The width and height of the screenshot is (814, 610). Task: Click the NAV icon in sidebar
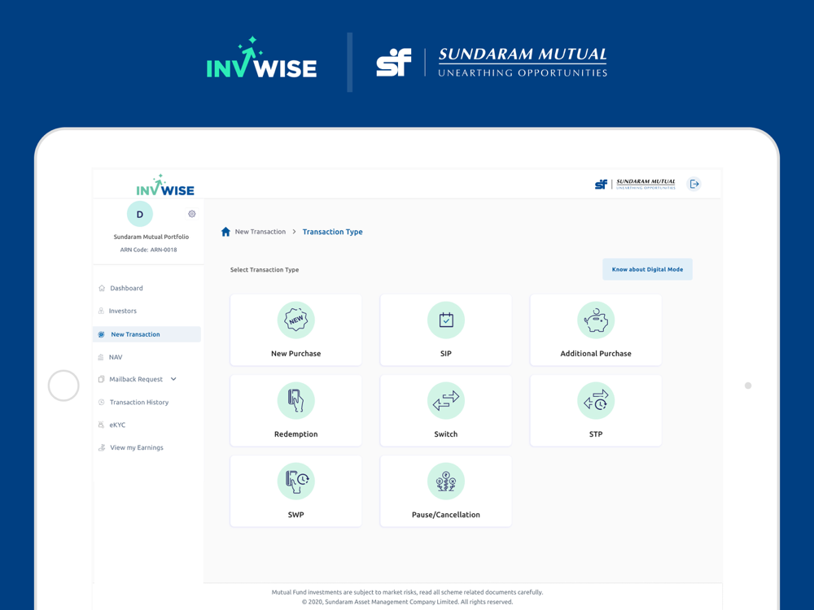click(101, 357)
